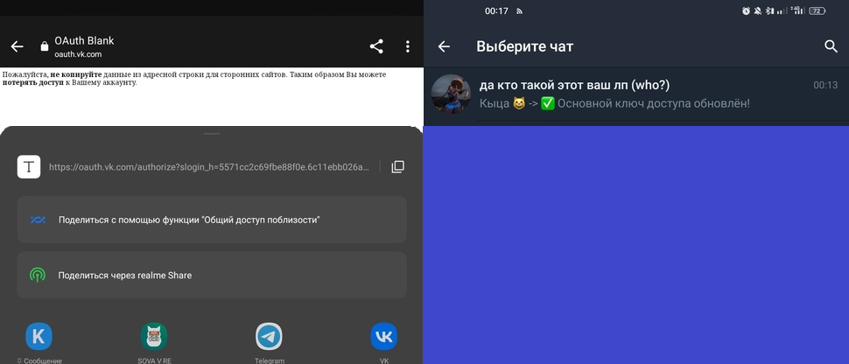
Task: Open search in the chat picker
Action: (x=831, y=46)
